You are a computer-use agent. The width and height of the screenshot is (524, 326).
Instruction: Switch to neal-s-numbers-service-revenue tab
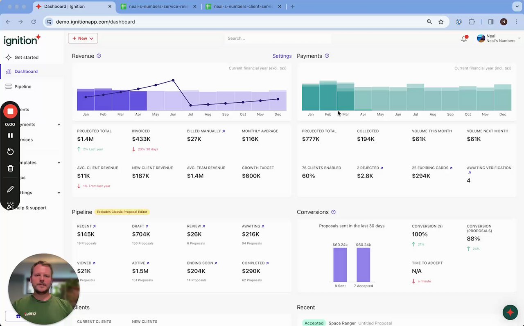158,7
